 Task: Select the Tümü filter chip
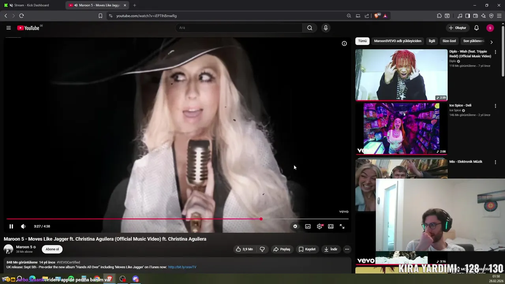(362, 41)
